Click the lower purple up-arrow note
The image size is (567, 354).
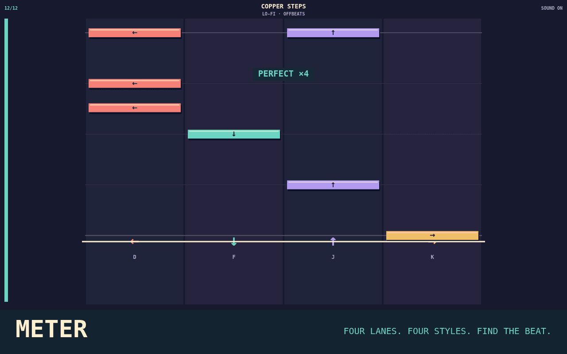pos(333,185)
